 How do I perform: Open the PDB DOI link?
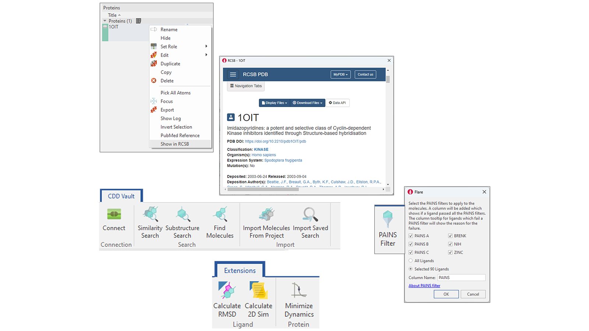coord(276,141)
